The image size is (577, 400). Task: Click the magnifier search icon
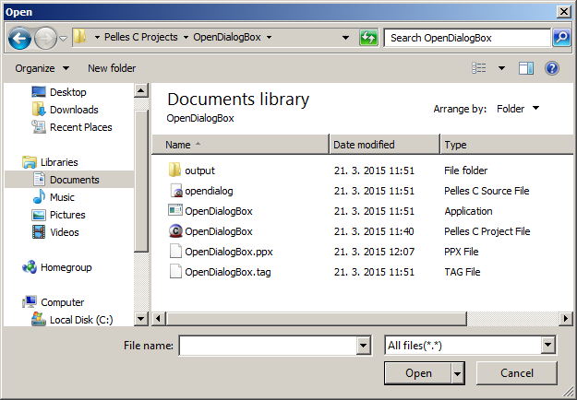point(561,38)
